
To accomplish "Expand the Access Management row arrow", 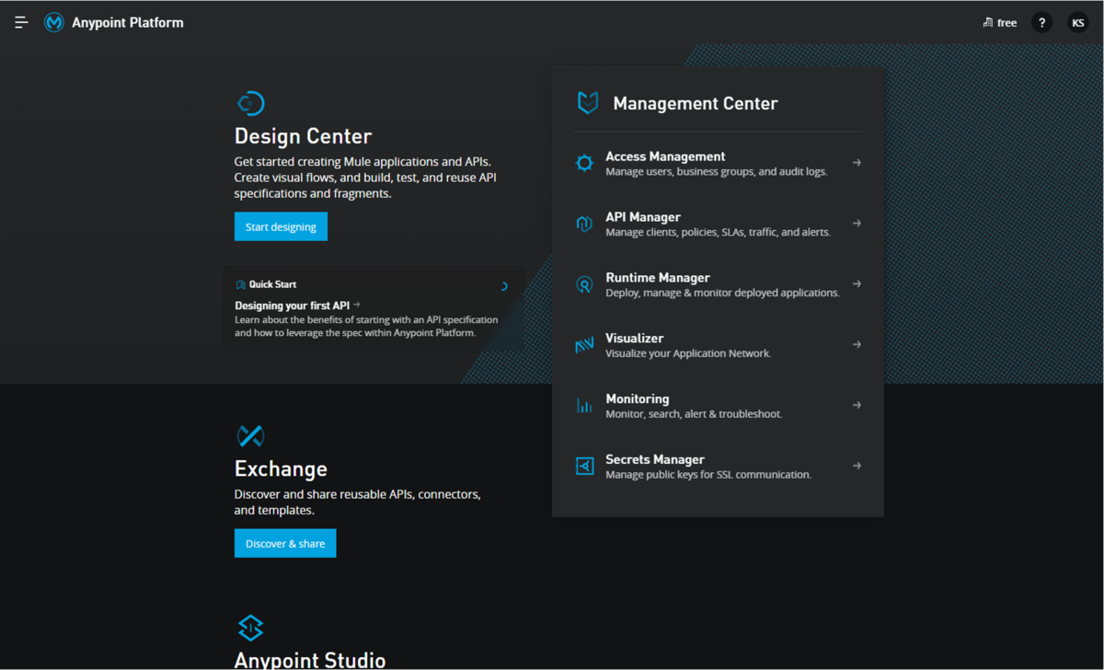I will pyautogui.click(x=857, y=162).
